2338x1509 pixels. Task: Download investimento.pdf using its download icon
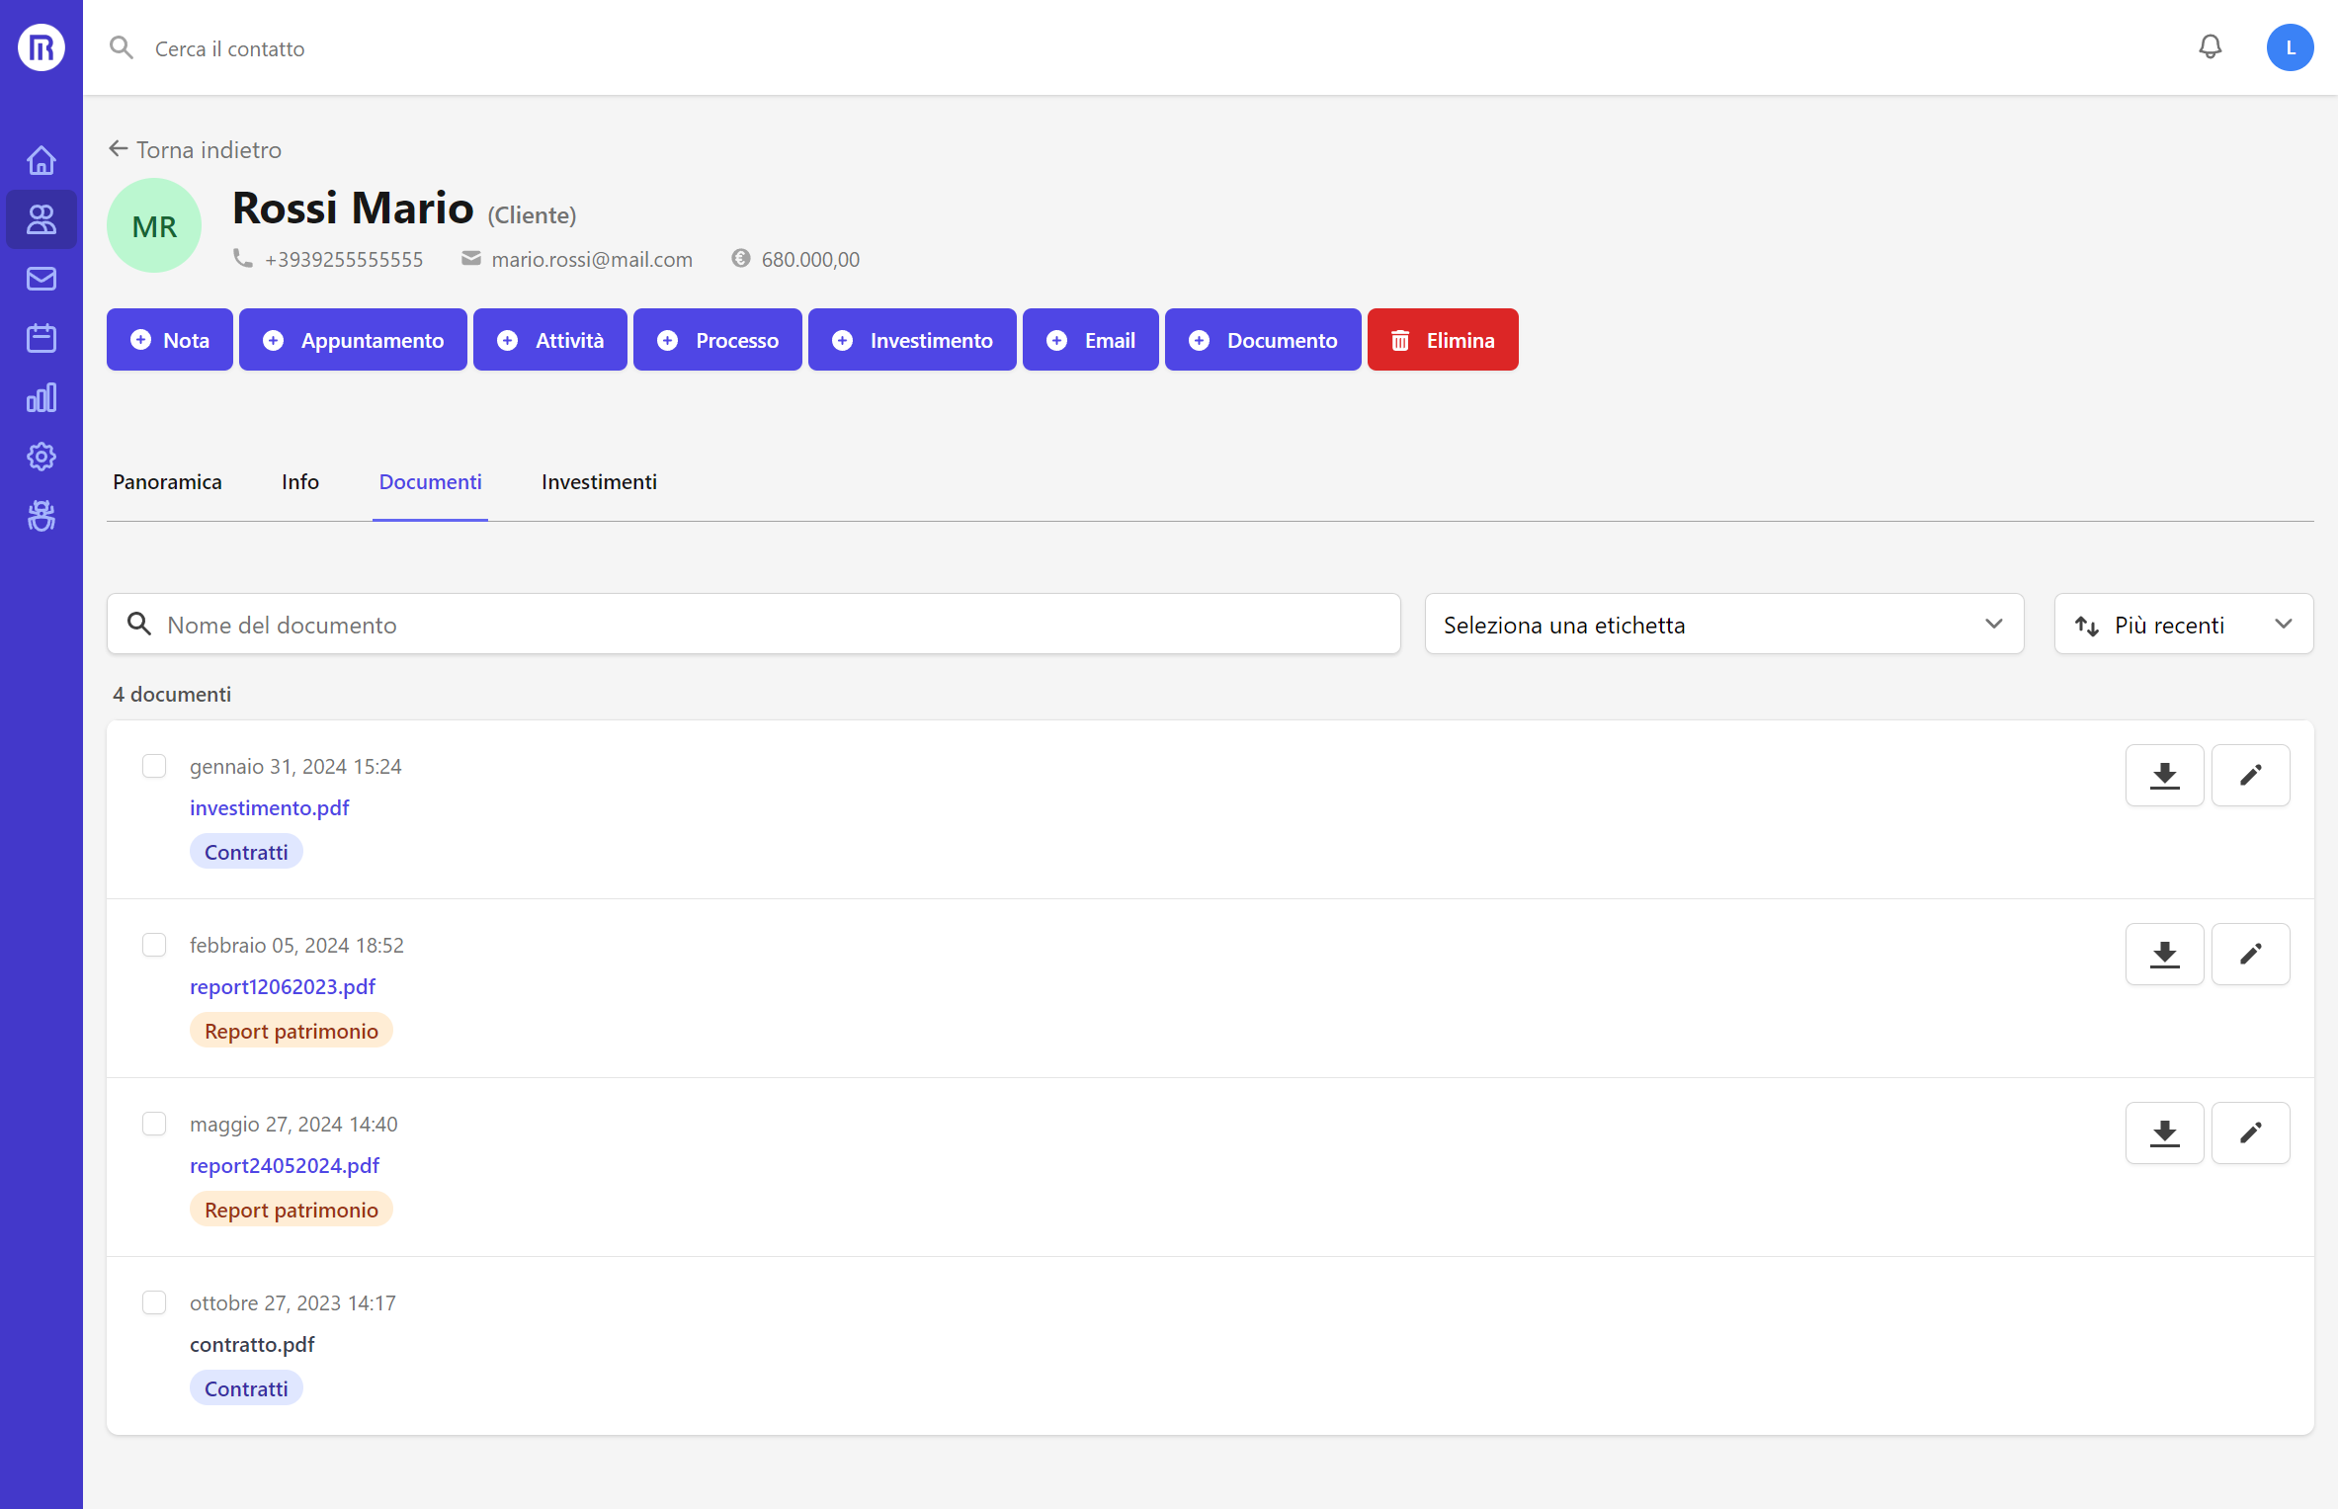coord(2164,775)
